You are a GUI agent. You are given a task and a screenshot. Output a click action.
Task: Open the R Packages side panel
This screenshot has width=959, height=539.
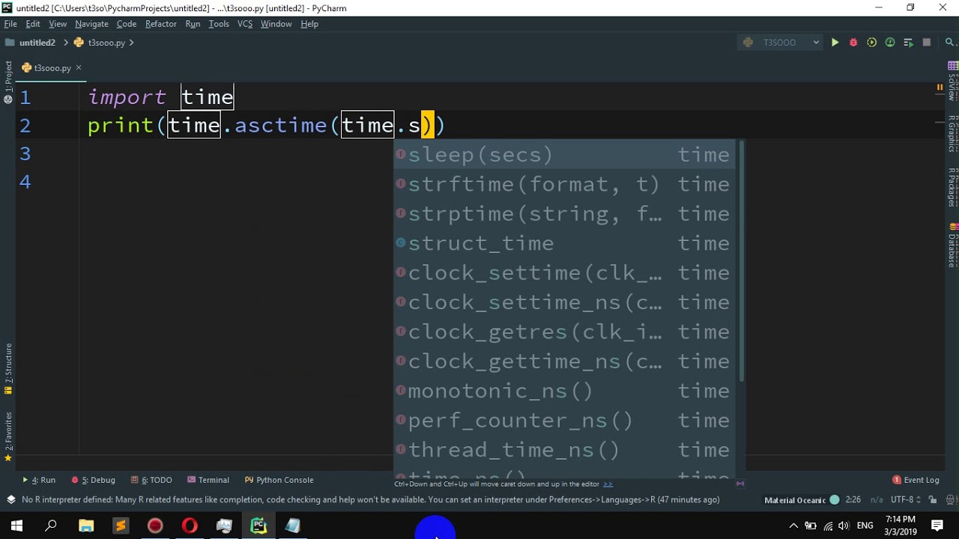953,187
